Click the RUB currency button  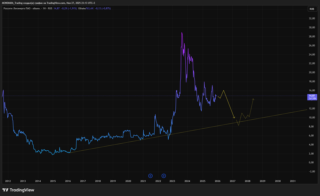[x=312, y=9]
